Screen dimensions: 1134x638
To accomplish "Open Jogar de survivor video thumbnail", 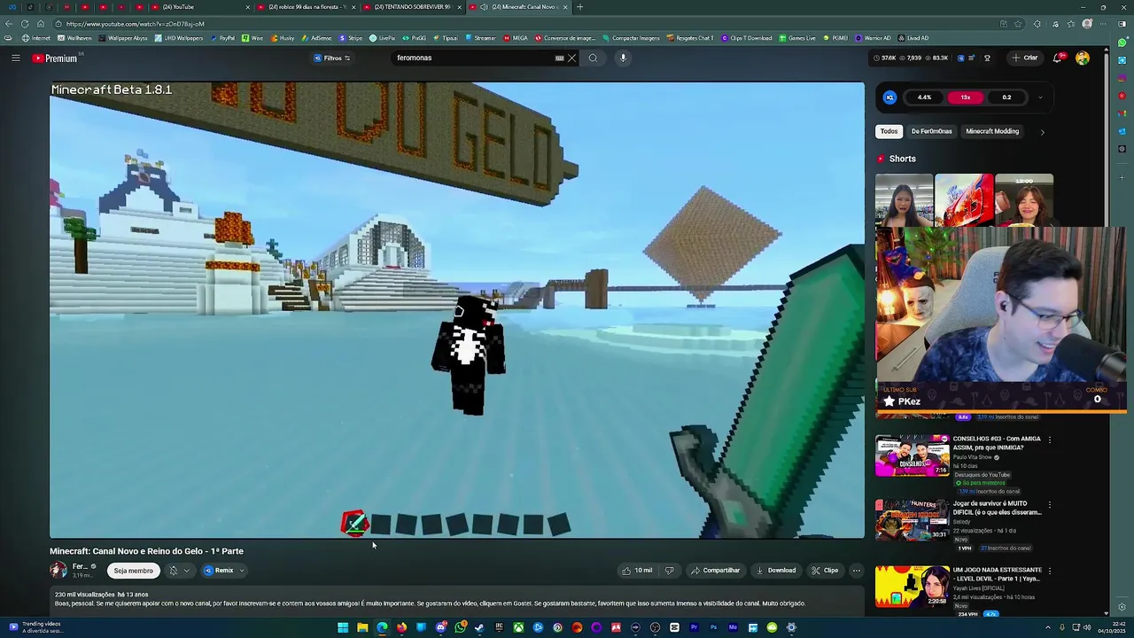I will (x=912, y=520).
